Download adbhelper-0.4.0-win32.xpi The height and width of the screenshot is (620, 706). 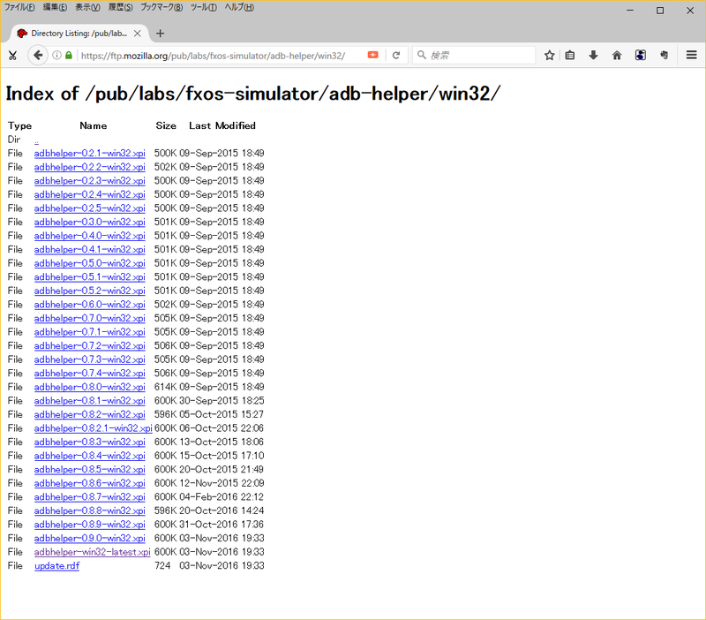tap(90, 236)
